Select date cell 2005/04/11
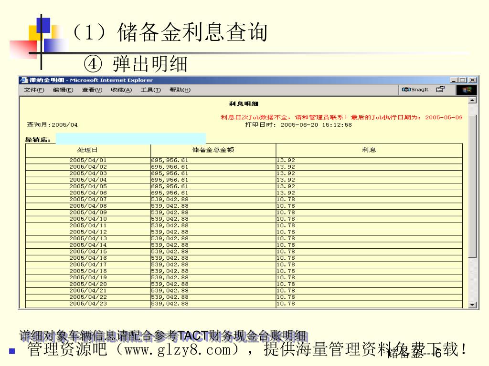Image resolution: width=489 pixels, height=366 pixels. [88, 225]
